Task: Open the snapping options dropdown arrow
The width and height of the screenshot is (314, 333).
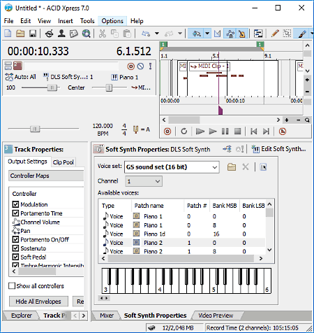Action: pos(207,34)
